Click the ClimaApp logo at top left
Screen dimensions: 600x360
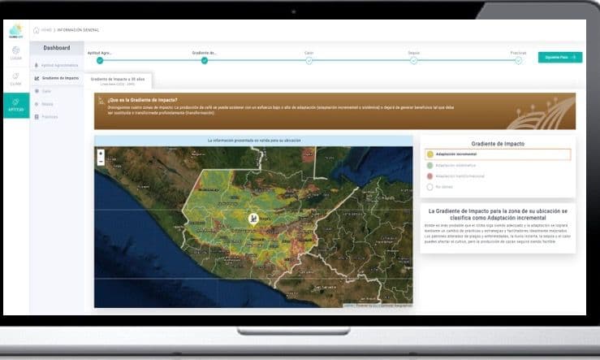[x=15, y=30]
